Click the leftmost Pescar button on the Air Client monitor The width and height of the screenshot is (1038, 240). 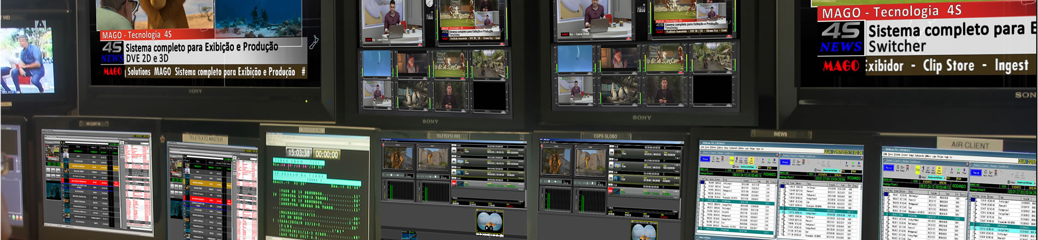(x=889, y=167)
